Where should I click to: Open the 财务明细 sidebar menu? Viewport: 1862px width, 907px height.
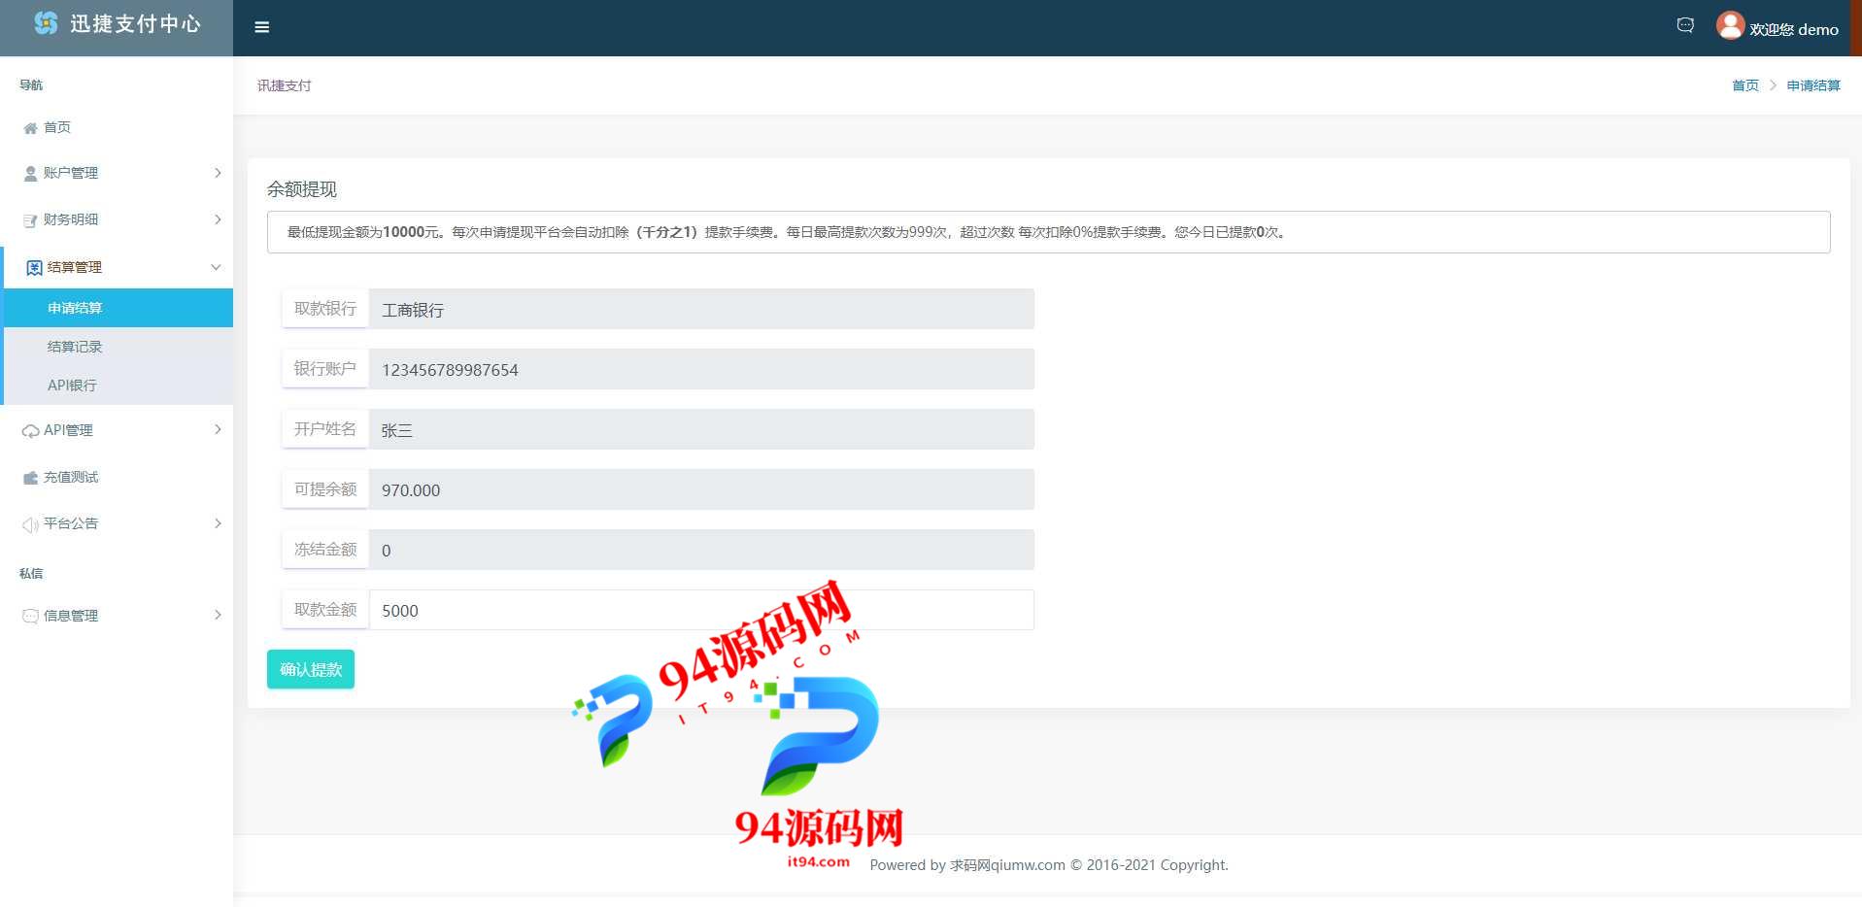point(117,219)
